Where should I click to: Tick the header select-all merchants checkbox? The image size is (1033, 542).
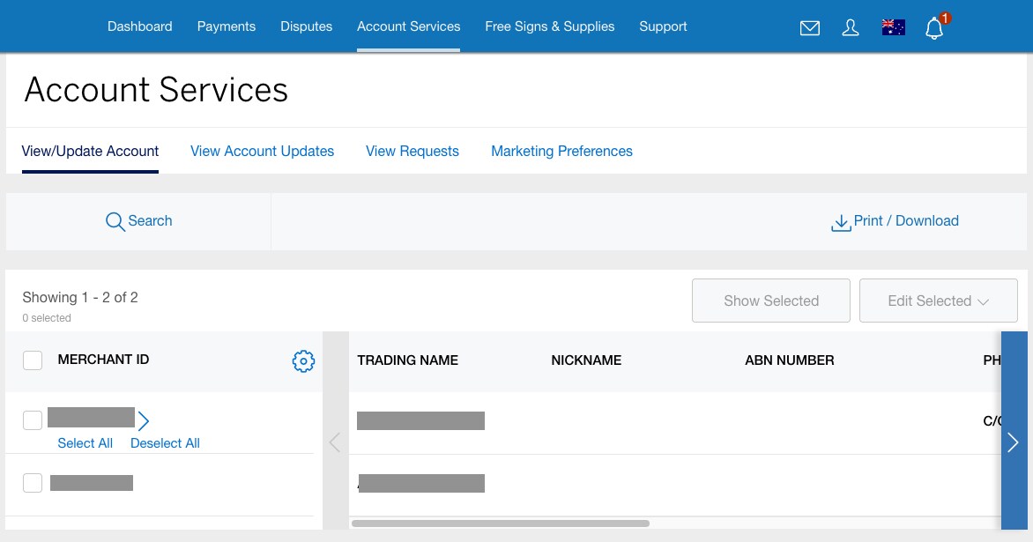point(33,360)
